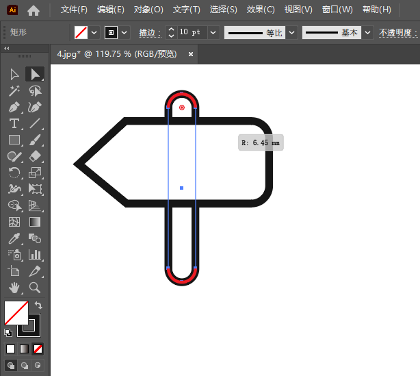Open the 对象(O) menu
This screenshot has width=420, height=376.
point(148,10)
